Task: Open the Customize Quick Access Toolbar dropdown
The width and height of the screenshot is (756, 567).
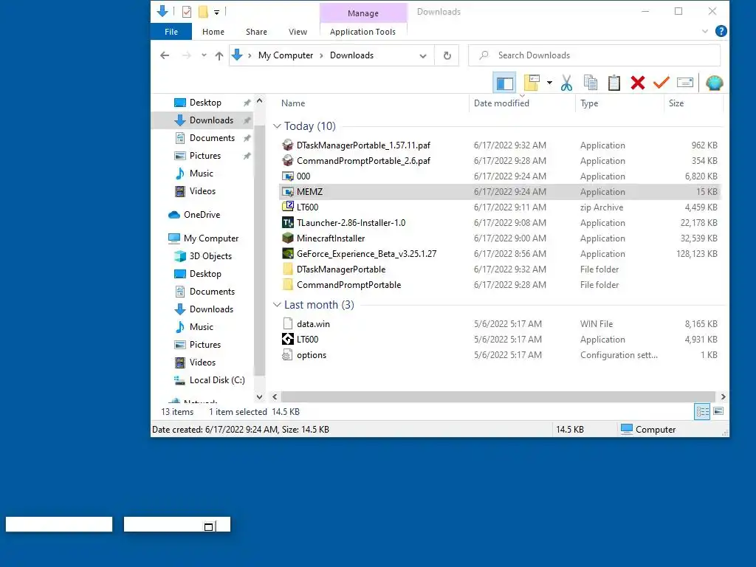Action: 217,12
